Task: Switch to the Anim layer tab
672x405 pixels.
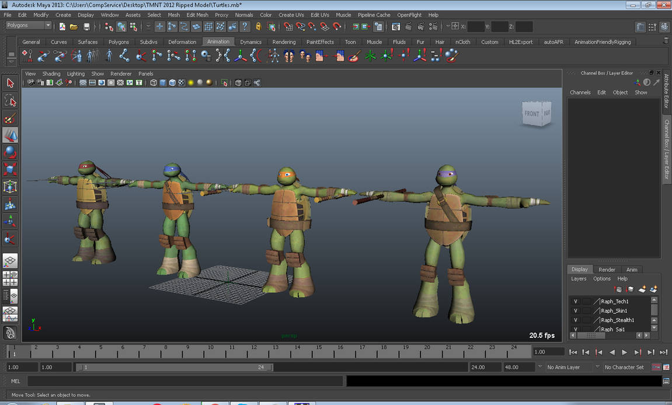Action: [632, 270]
